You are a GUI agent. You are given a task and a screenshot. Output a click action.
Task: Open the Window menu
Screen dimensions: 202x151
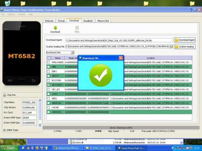pos(22,14)
